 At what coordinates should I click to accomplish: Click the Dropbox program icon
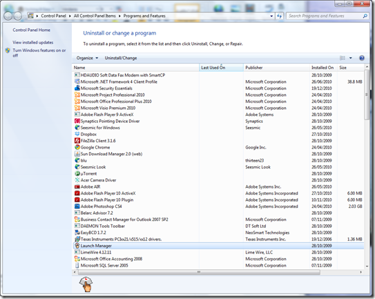point(77,134)
